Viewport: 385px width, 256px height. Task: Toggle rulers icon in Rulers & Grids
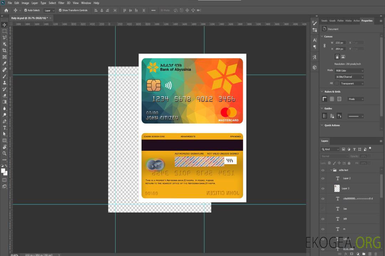[325, 99]
